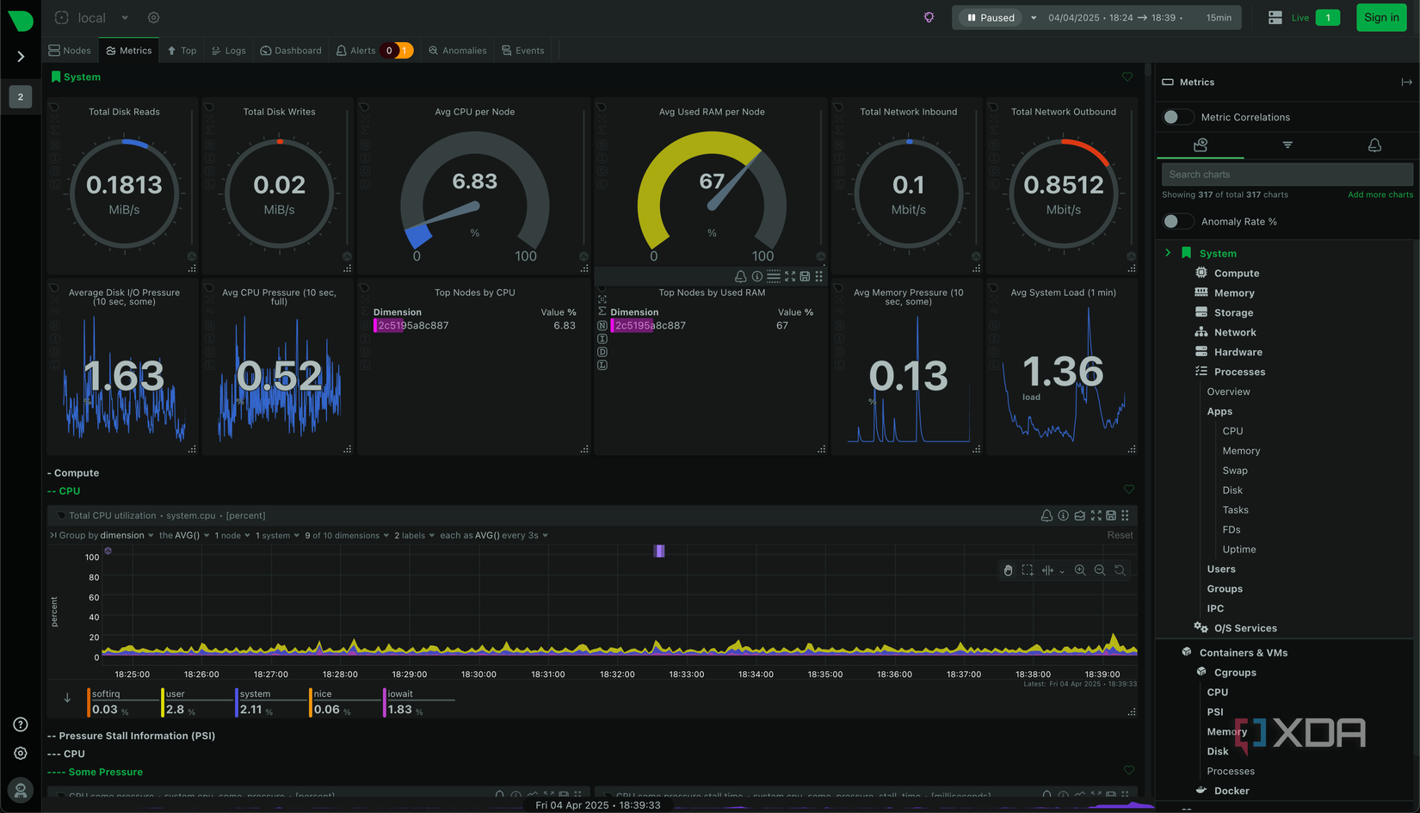This screenshot has width=1420, height=813.
Task: Switch to the Nodes tab
Action: 69,50
